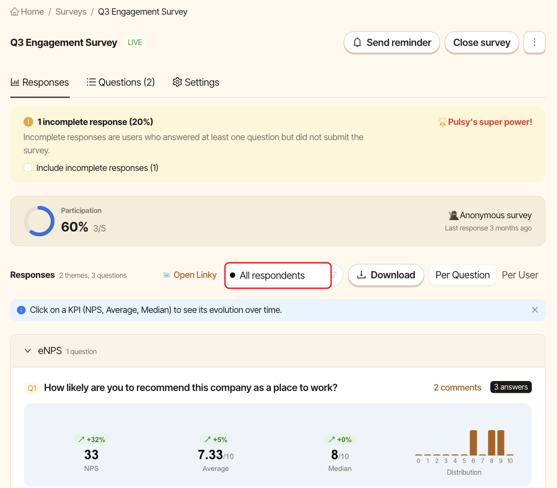Image resolution: width=557 pixels, height=488 pixels.
Task: Send a reminder to participants
Action: pos(391,43)
